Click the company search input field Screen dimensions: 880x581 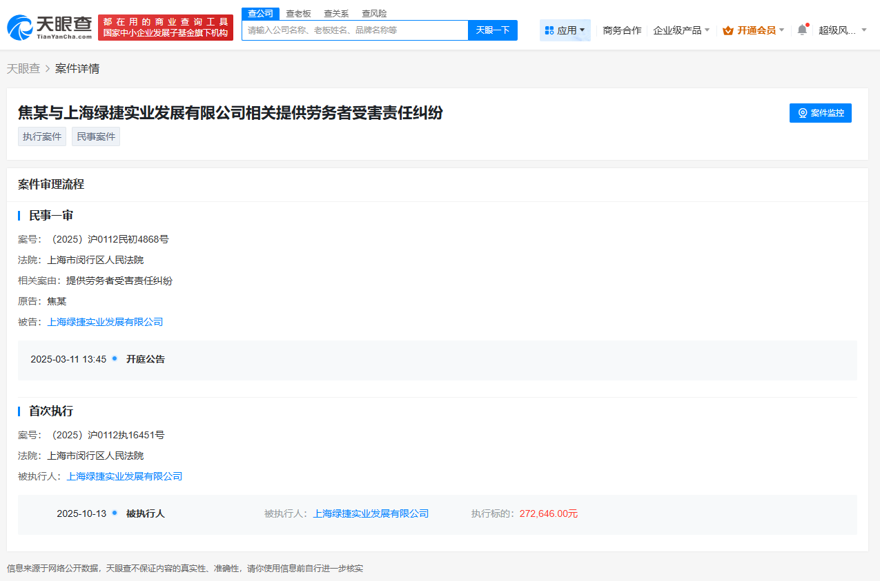354,30
